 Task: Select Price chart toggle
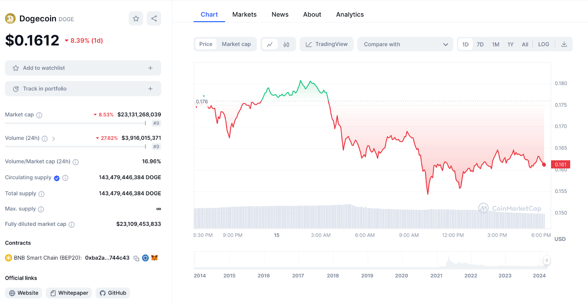coord(206,44)
